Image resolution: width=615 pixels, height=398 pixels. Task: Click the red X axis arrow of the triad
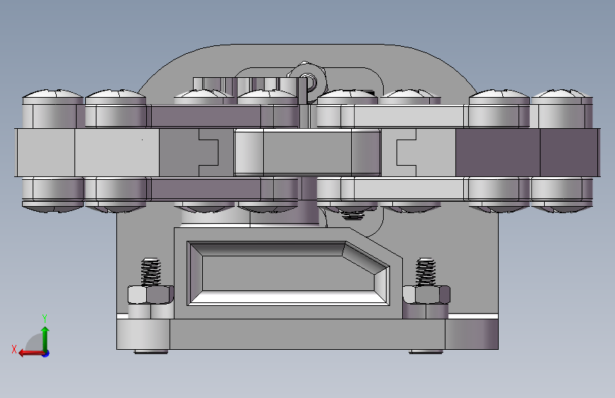pyautogui.click(x=31, y=353)
